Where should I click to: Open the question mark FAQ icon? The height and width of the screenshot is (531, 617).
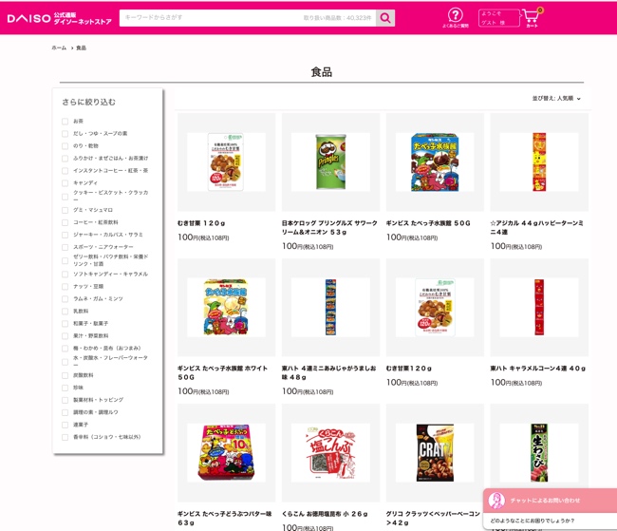[456, 18]
